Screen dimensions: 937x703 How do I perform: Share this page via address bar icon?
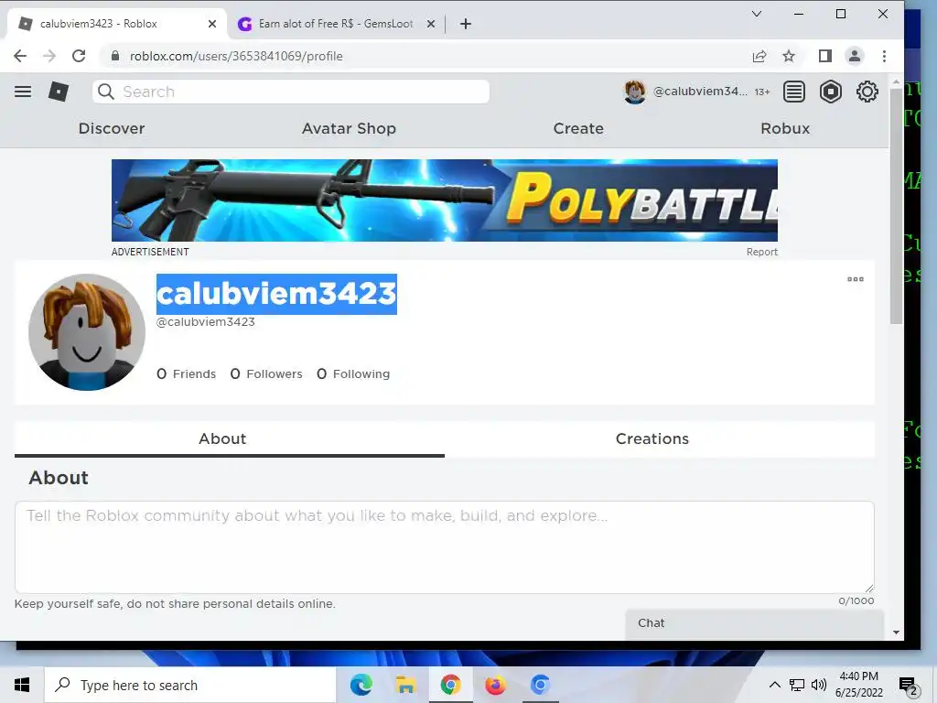point(759,56)
